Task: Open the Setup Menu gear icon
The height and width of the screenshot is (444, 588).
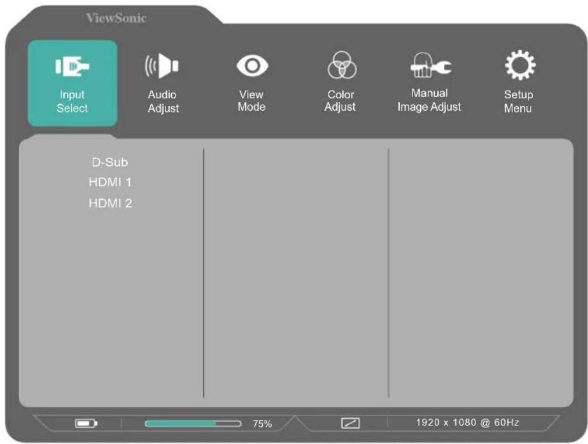Action: (520, 65)
